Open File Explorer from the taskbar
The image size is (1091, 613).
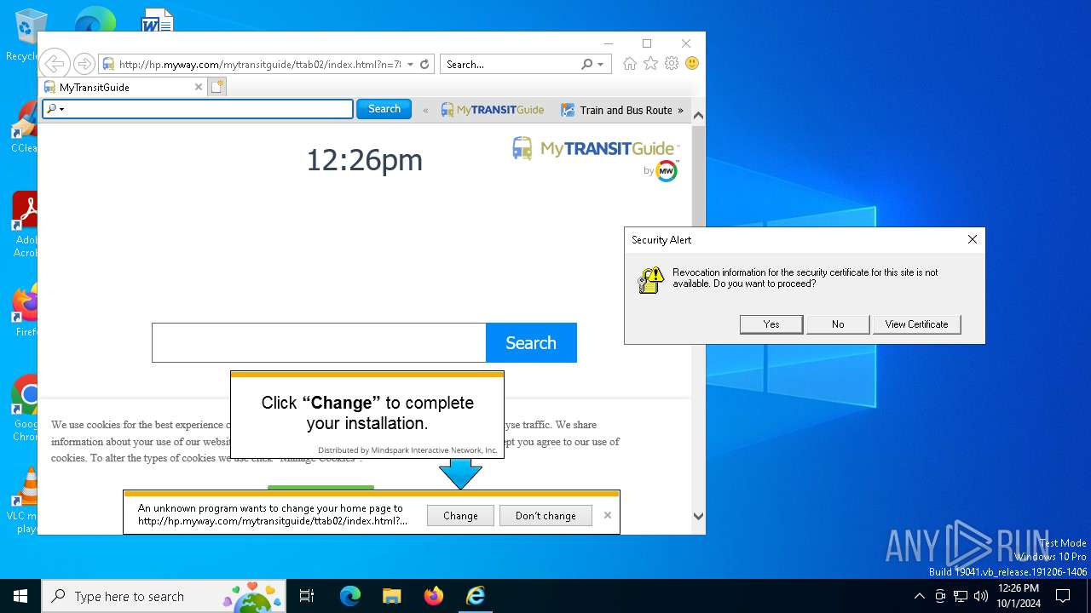point(391,596)
